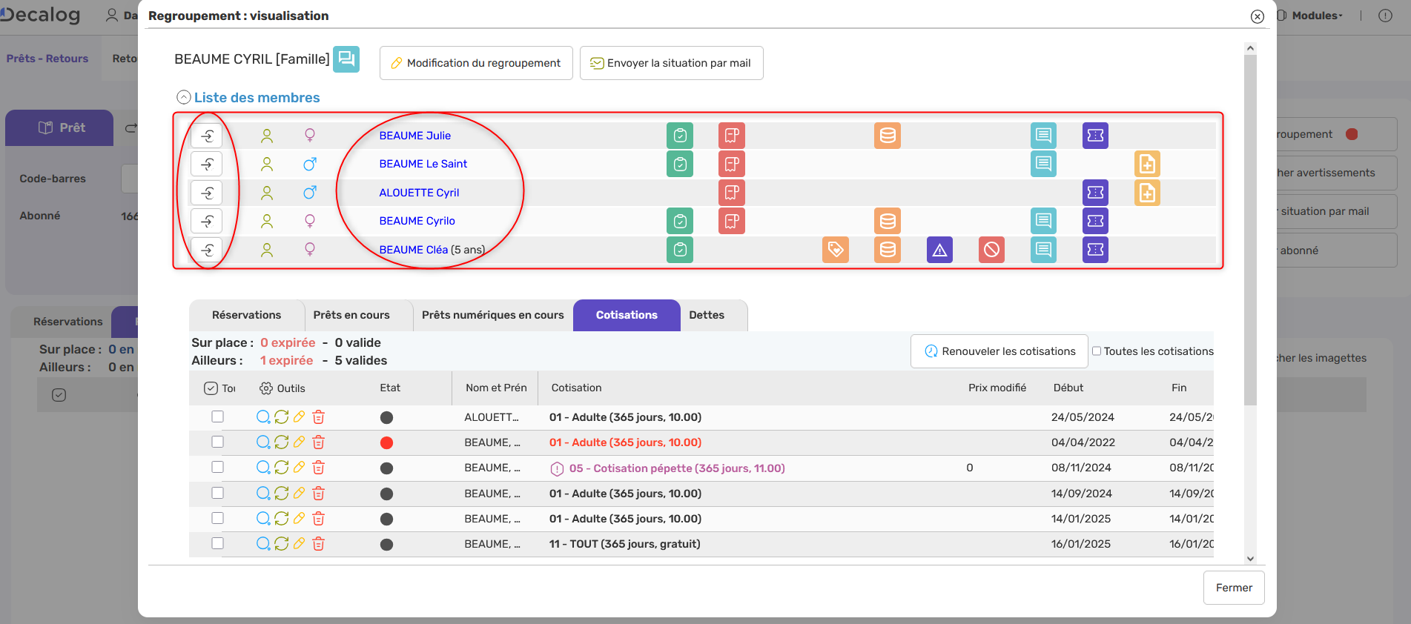Switch to the Prêts en cours tab
The height and width of the screenshot is (624, 1411).
point(351,315)
